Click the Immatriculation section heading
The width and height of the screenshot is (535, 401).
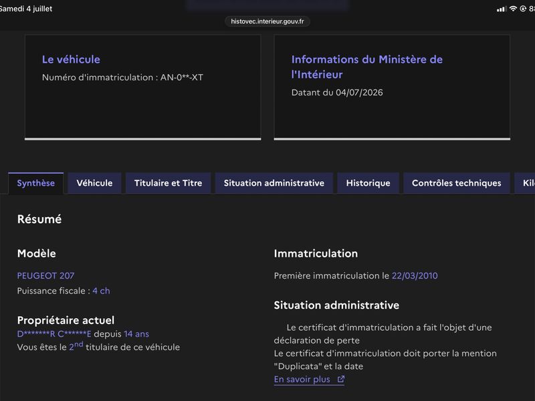pyautogui.click(x=316, y=253)
